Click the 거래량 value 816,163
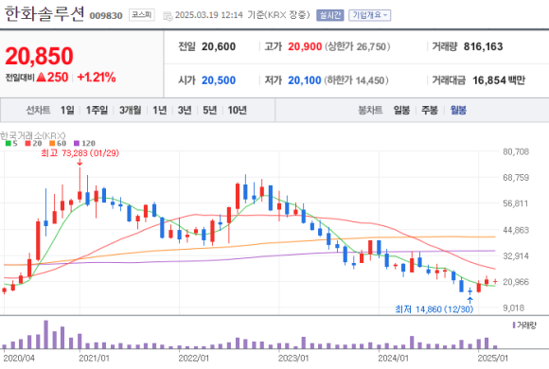This screenshot has width=549, height=369. (483, 46)
